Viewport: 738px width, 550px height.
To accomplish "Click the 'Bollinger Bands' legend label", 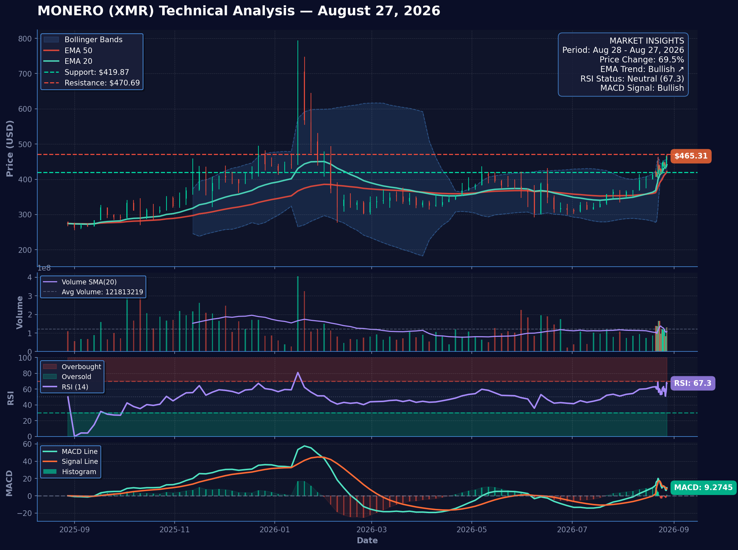I will tap(93, 40).
